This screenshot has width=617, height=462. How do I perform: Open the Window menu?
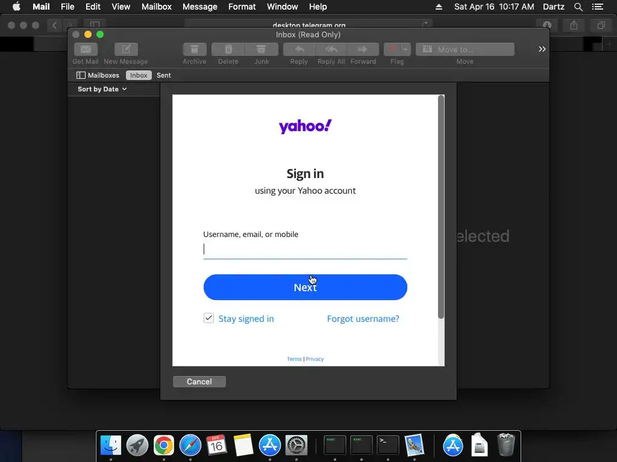point(283,7)
